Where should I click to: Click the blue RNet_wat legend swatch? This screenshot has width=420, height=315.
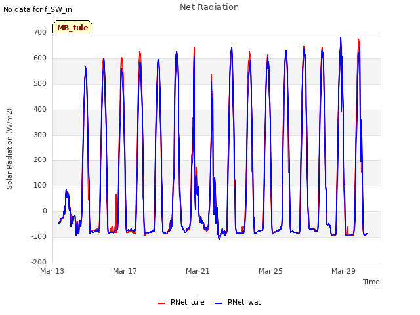pyautogui.click(x=219, y=303)
